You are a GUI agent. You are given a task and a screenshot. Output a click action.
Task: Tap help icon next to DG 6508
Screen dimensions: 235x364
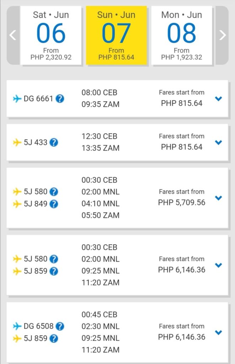(60, 326)
